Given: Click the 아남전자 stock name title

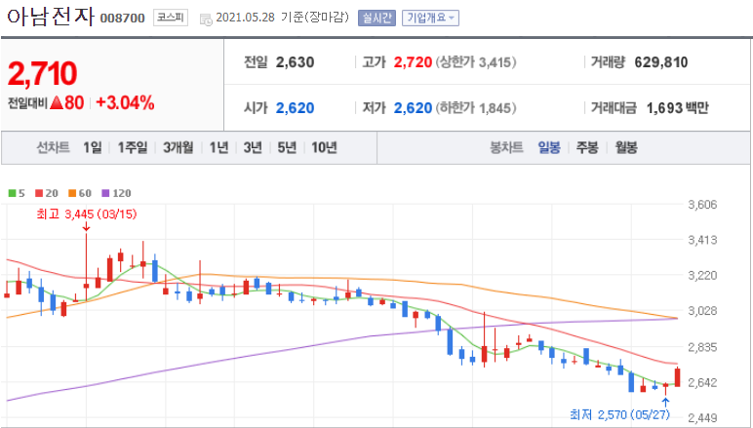Looking at the screenshot, I should (51, 18).
